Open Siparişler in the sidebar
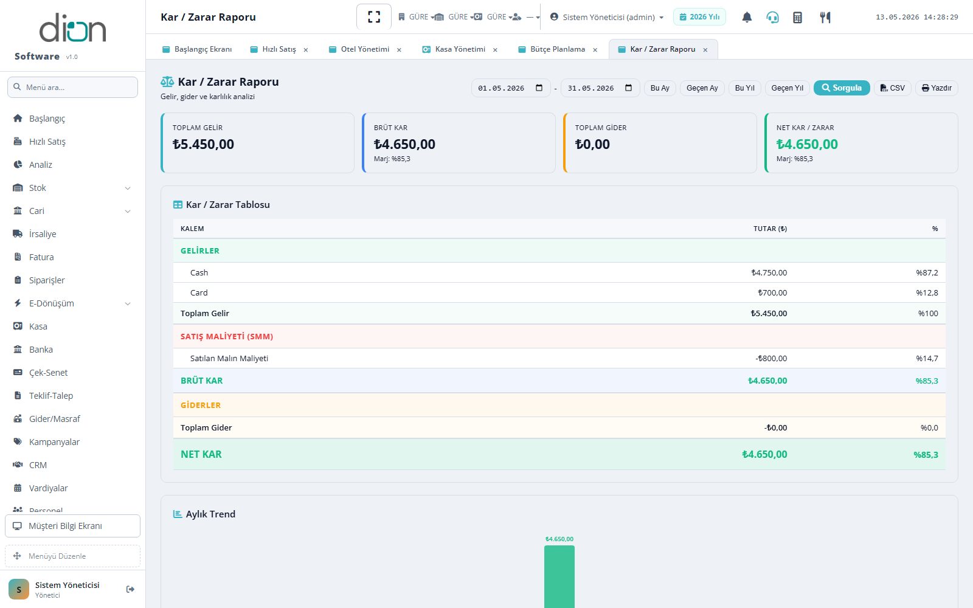The height and width of the screenshot is (608, 973). point(73,280)
